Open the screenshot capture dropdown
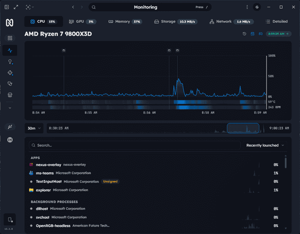The width and height of the screenshot is (300, 234). click(x=30, y=7)
